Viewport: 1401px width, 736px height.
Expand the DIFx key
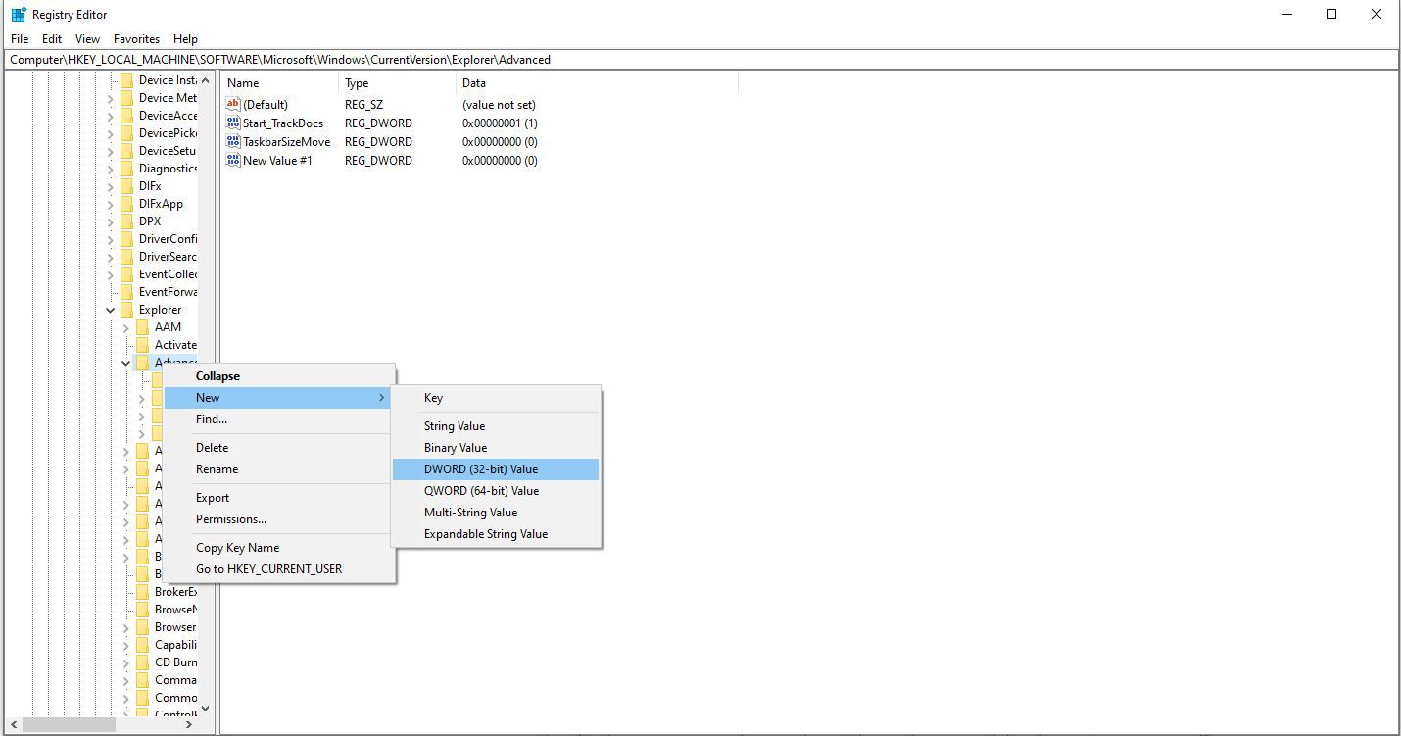110,186
